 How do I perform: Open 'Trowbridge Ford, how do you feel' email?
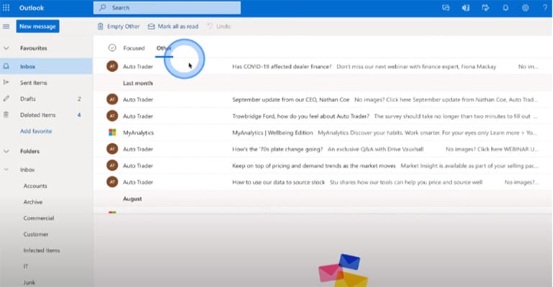coord(323,116)
